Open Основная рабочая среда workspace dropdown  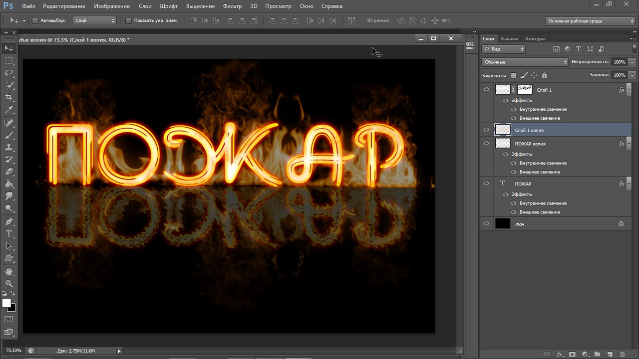tap(590, 21)
